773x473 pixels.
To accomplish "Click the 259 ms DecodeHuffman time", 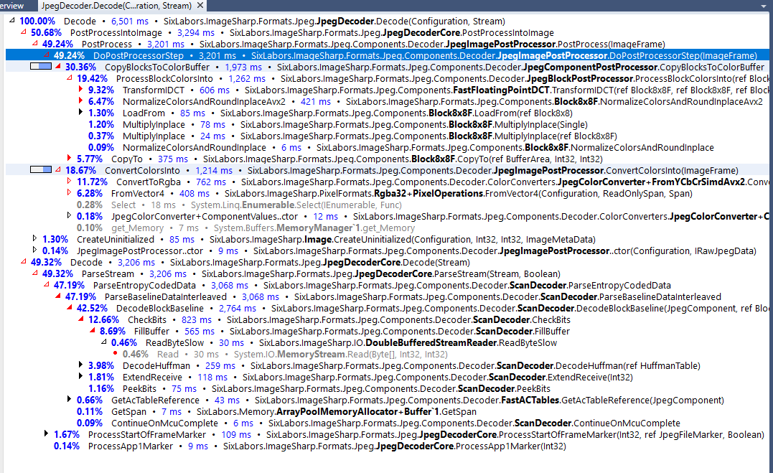I will coord(220,365).
